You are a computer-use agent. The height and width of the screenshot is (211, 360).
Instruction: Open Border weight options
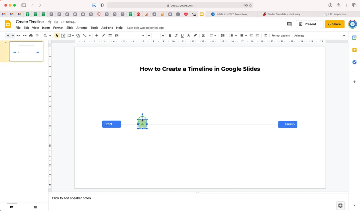click(110, 36)
